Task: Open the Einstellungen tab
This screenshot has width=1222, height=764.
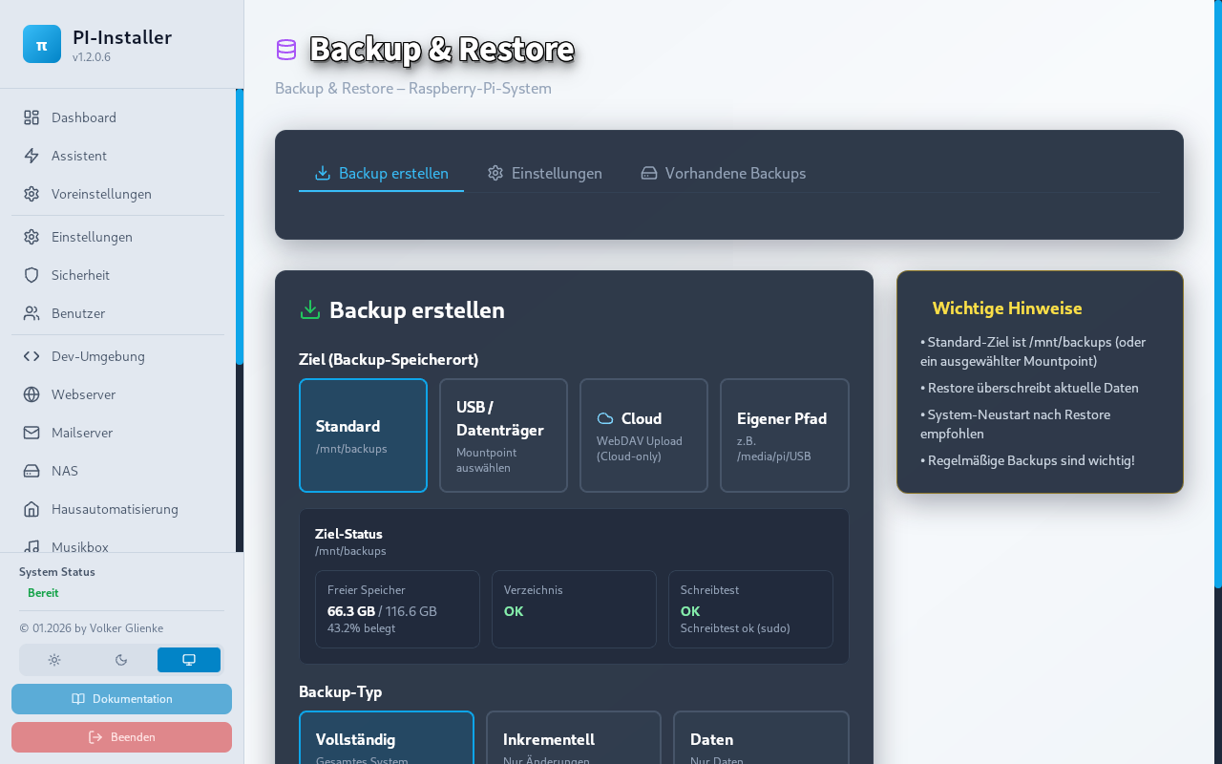Action: click(544, 173)
